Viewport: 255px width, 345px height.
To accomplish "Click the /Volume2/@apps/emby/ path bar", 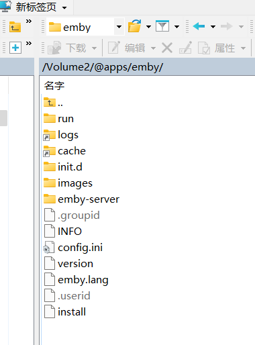I will pos(147,66).
